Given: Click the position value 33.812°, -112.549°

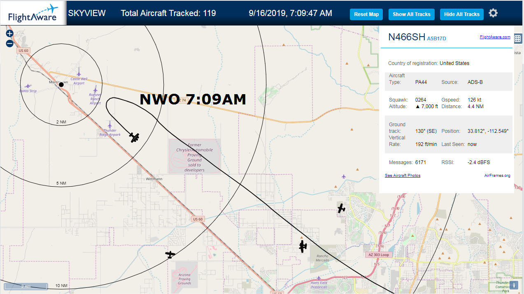Looking at the screenshot, I should point(488,131).
